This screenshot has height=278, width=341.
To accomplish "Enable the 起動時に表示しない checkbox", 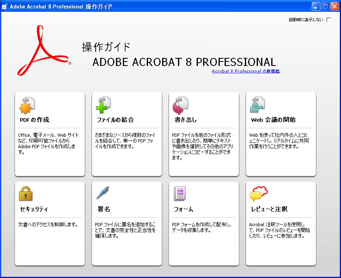I will [x=329, y=20].
